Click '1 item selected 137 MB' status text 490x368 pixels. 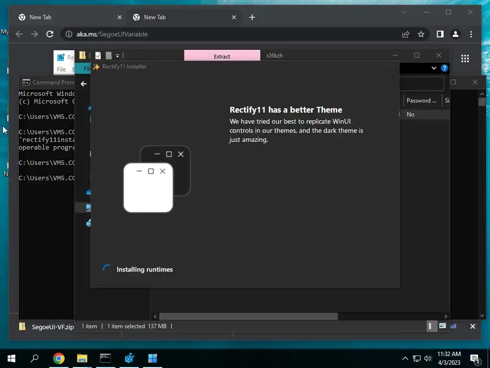[x=136, y=326]
